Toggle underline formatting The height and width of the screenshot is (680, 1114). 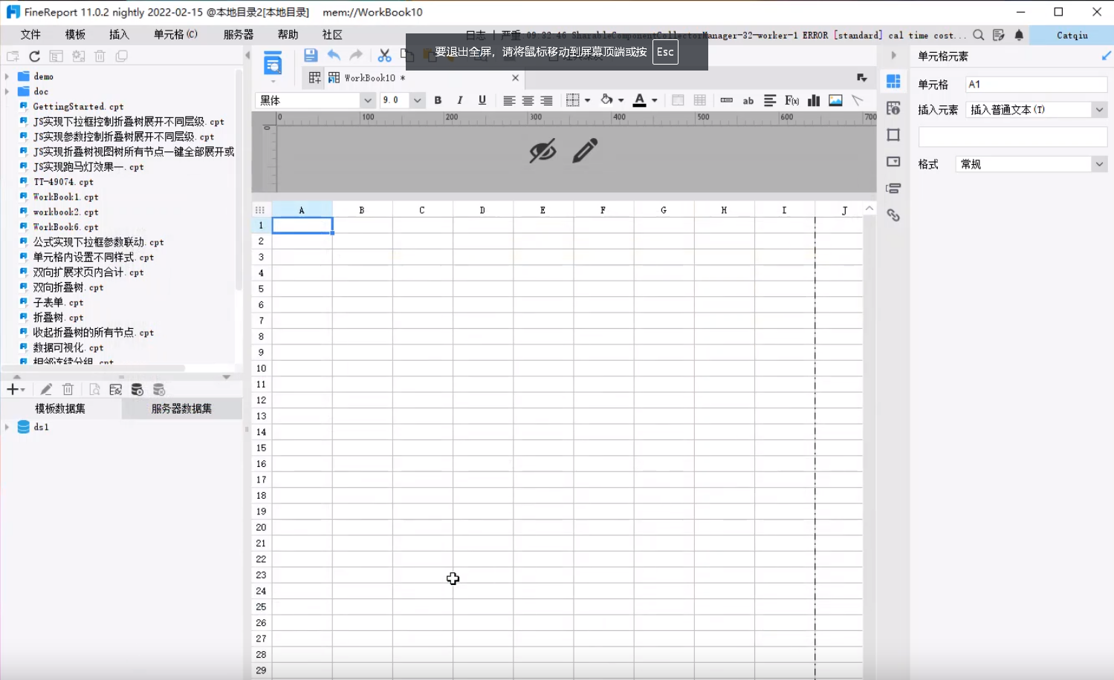[x=482, y=100]
